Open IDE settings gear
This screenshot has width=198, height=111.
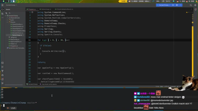pyautogui.click(x=195, y=5)
